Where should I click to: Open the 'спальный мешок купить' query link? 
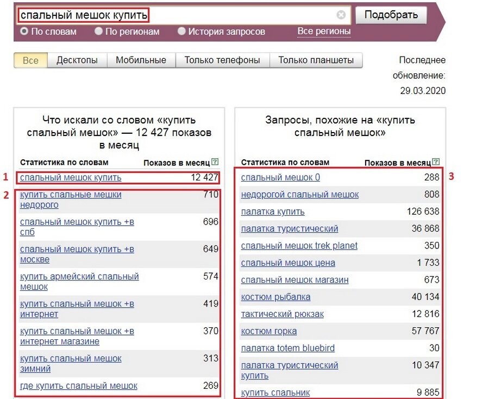pos(71,178)
